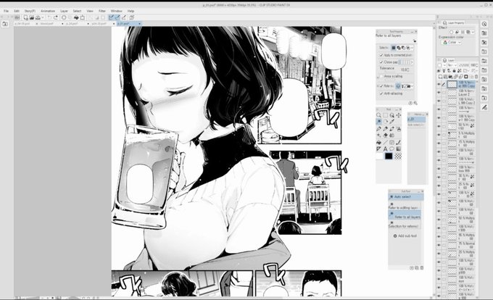The image size is (493, 300).
Task: Open the blending mode dropdown in the Layer palette
Action: (x=452, y=65)
